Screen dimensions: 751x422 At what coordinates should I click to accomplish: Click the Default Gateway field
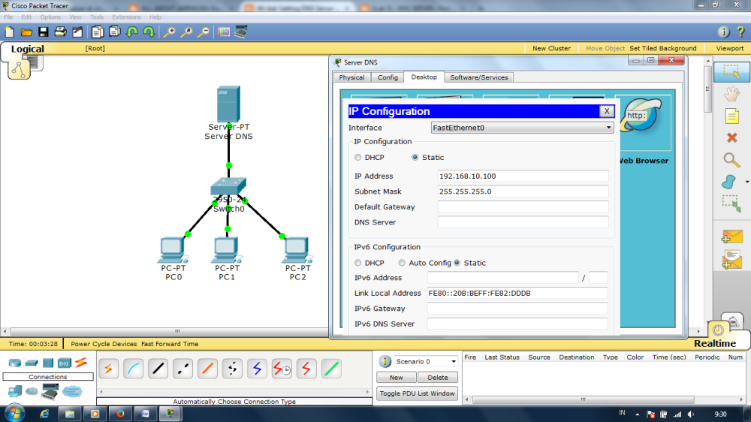523,206
